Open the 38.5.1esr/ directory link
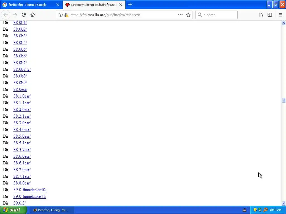 pyautogui.click(x=22, y=143)
